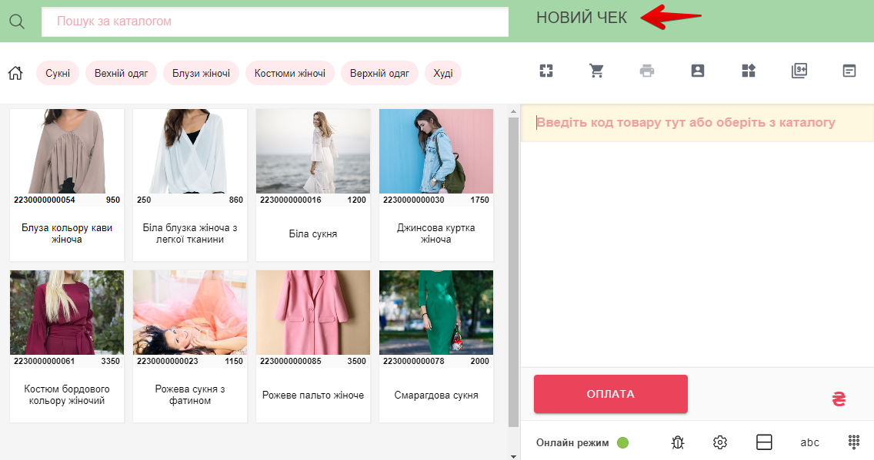The width and height of the screenshot is (874, 460).
Task: Open the 9+ stacked receipts icon
Action: (x=799, y=71)
